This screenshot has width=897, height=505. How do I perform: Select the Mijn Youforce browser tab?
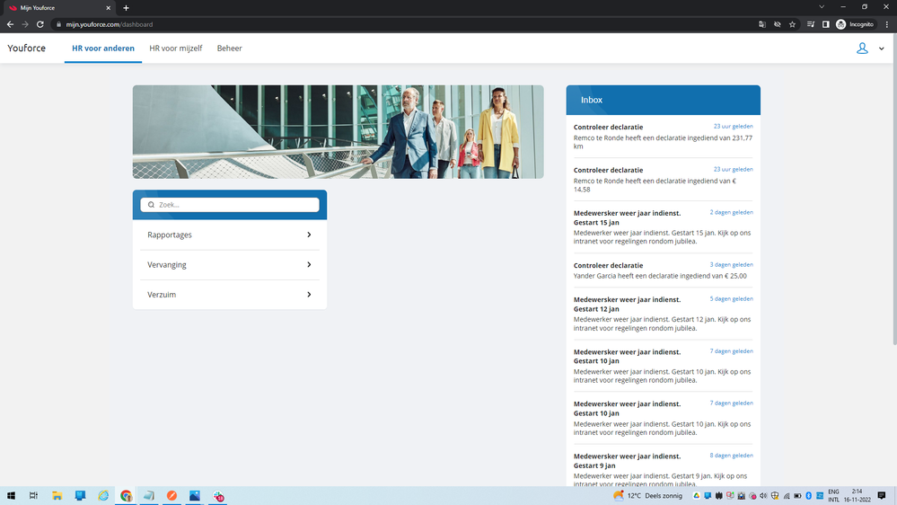pyautogui.click(x=58, y=8)
